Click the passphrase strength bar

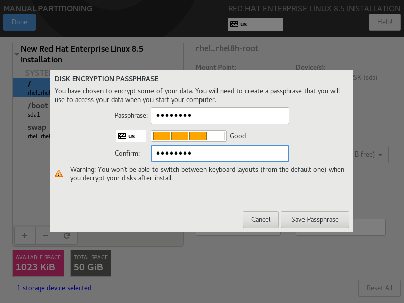pyautogui.click(x=188, y=136)
